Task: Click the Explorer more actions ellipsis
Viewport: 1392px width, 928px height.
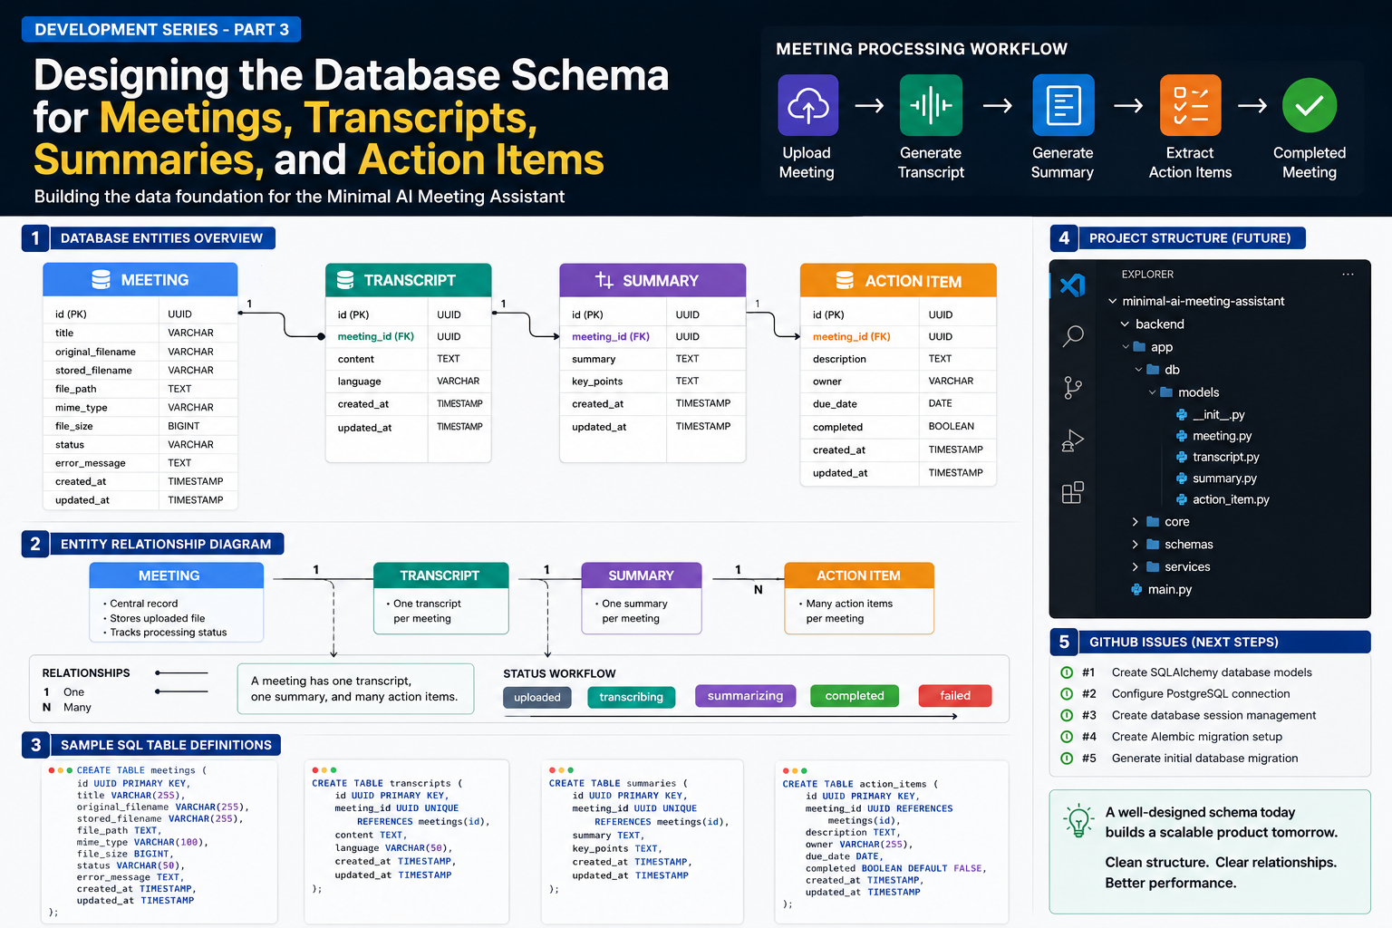Action: point(1348,274)
